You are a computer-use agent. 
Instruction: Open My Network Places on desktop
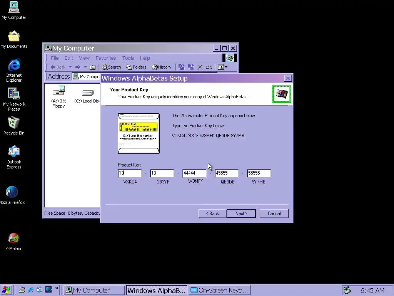click(x=14, y=99)
